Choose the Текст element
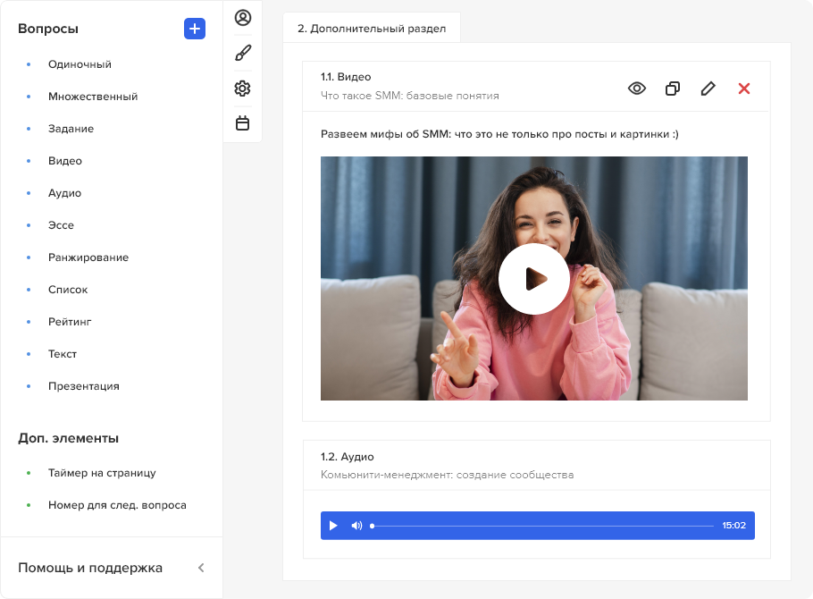 pos(63,354)
